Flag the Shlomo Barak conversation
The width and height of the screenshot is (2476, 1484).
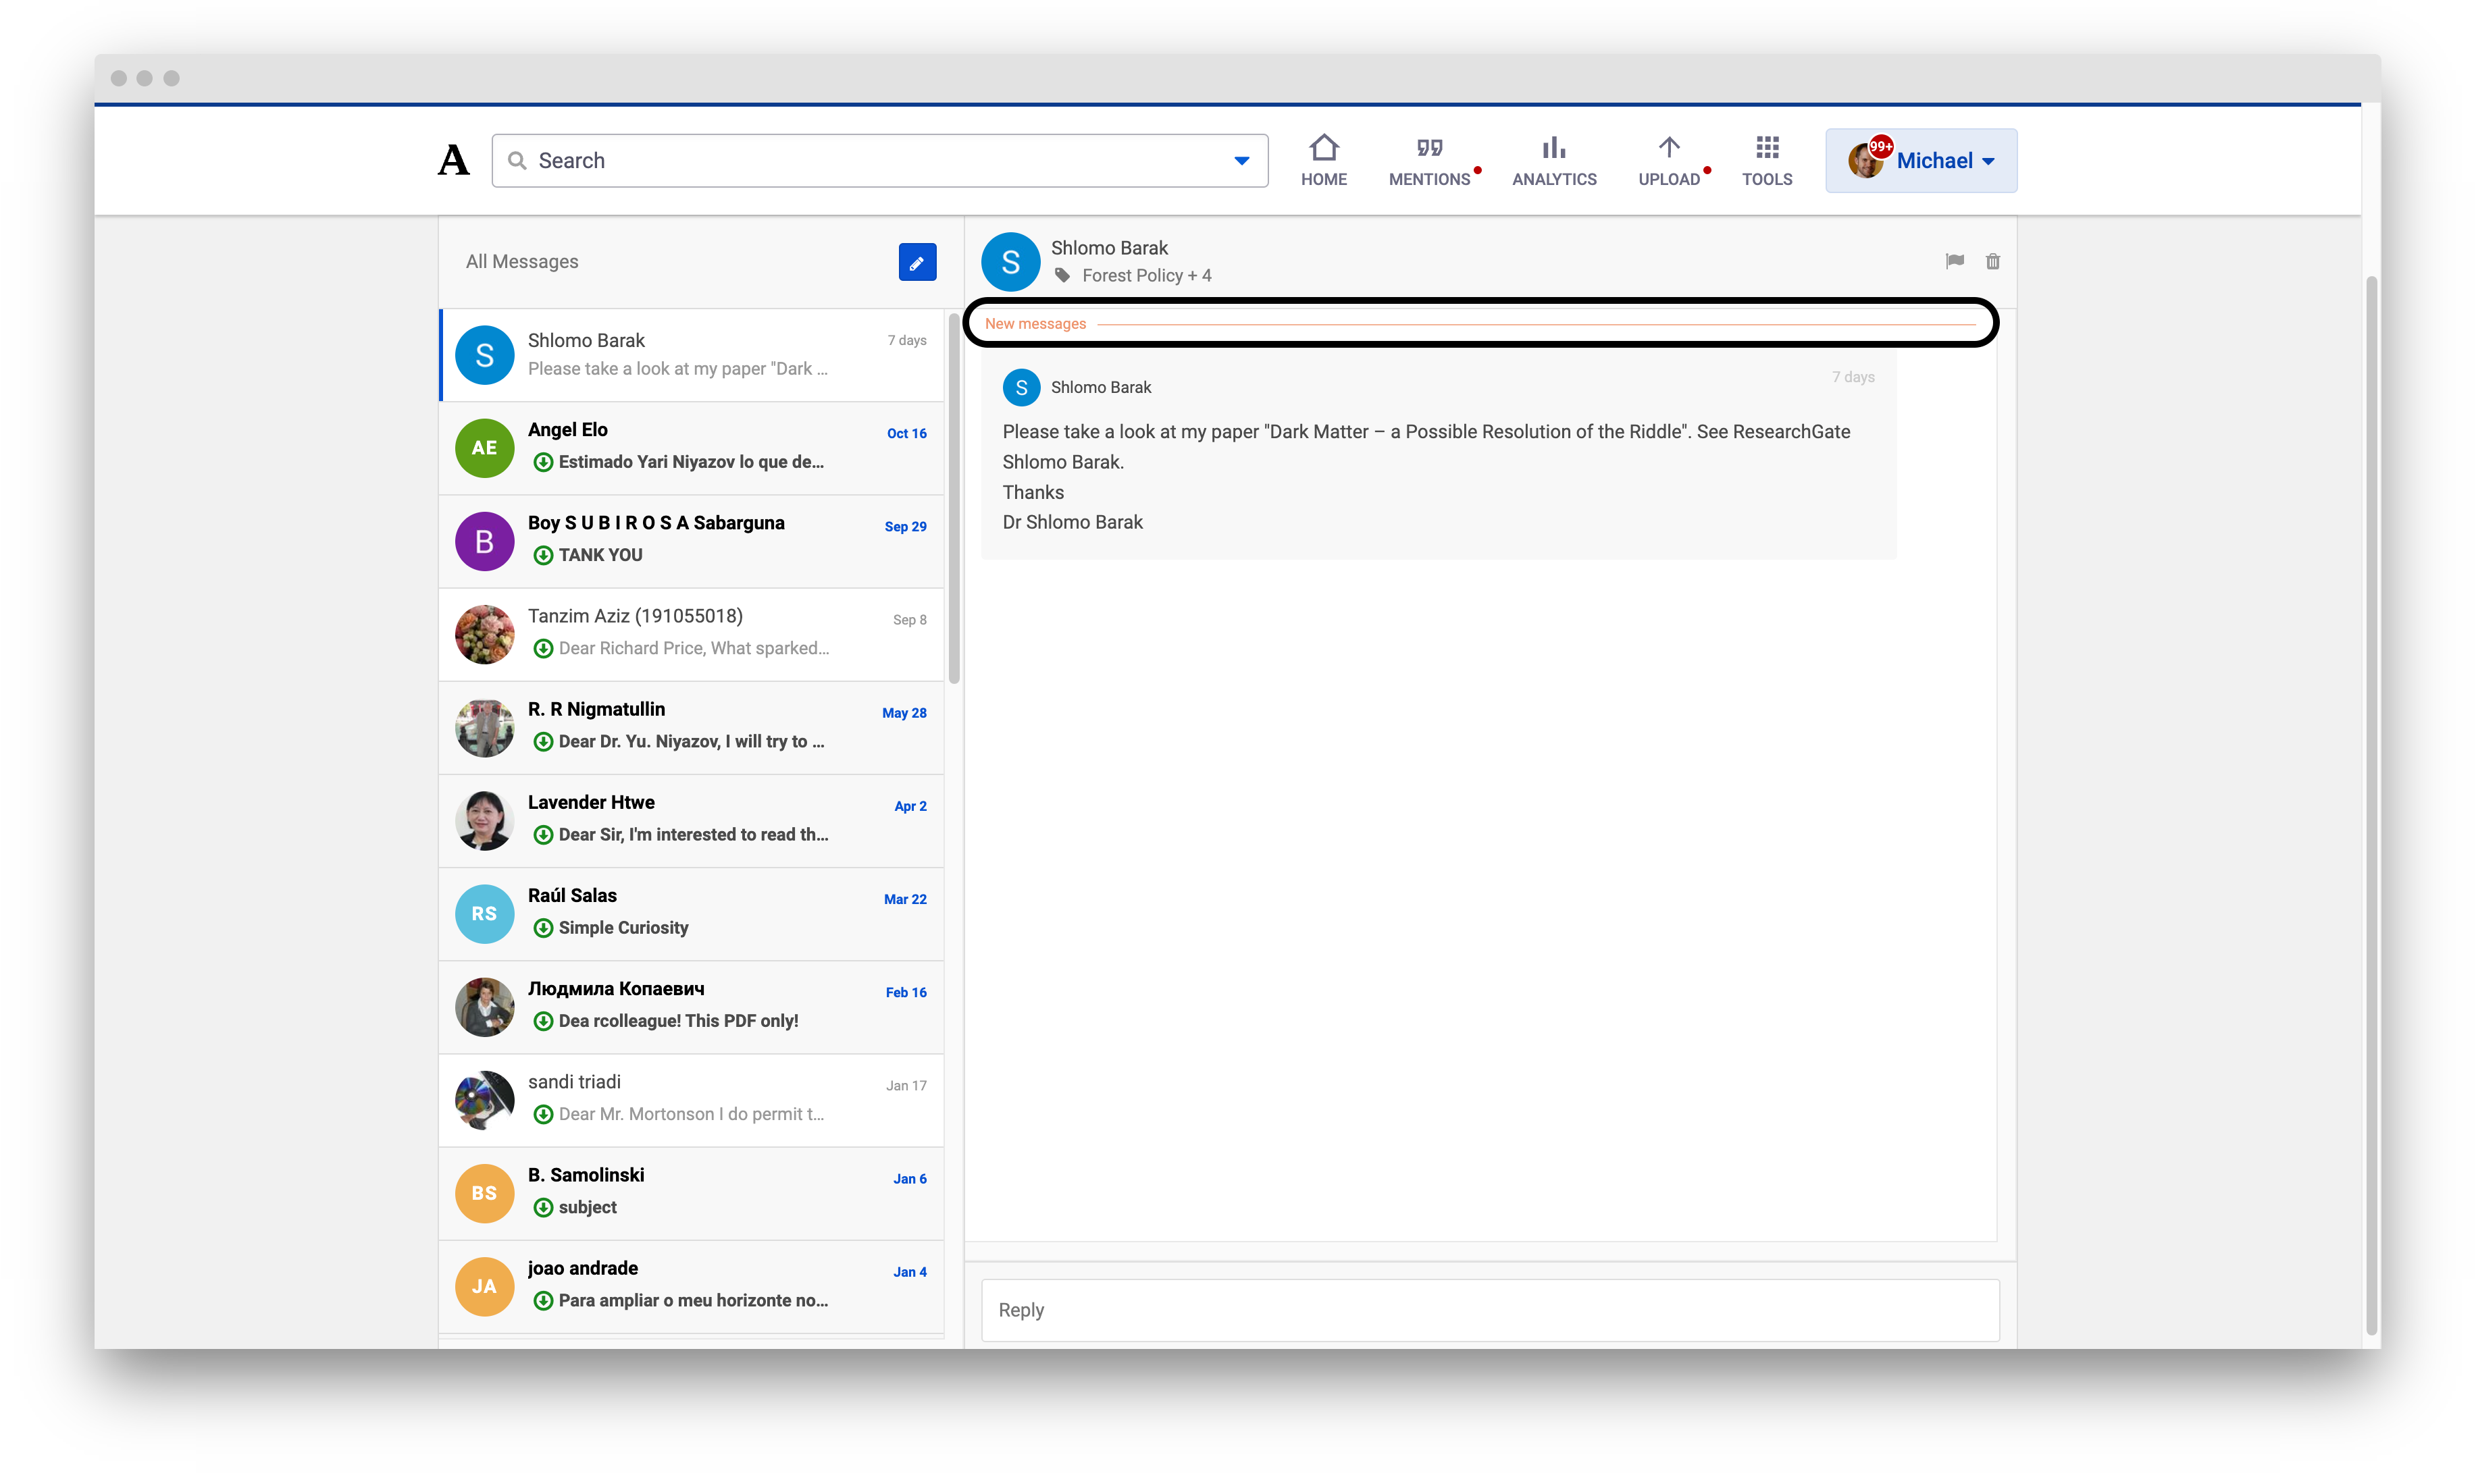click(1954, 261)
